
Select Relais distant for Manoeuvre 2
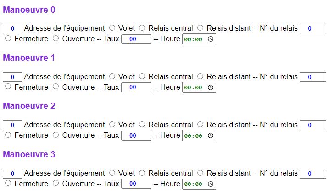tap(200, 125)
